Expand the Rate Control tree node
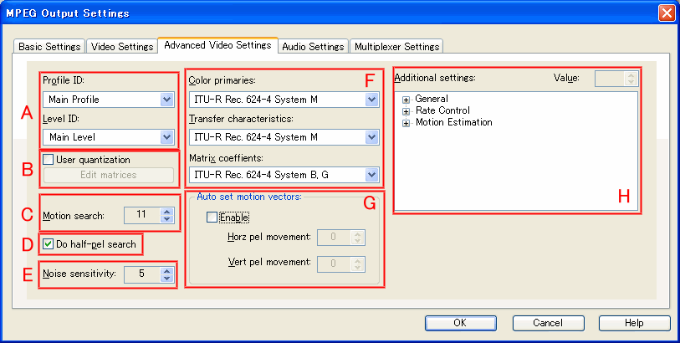Image resolution: width=680 pixels, height=343 pixels. pyautogui.click(x=406, y=110)
